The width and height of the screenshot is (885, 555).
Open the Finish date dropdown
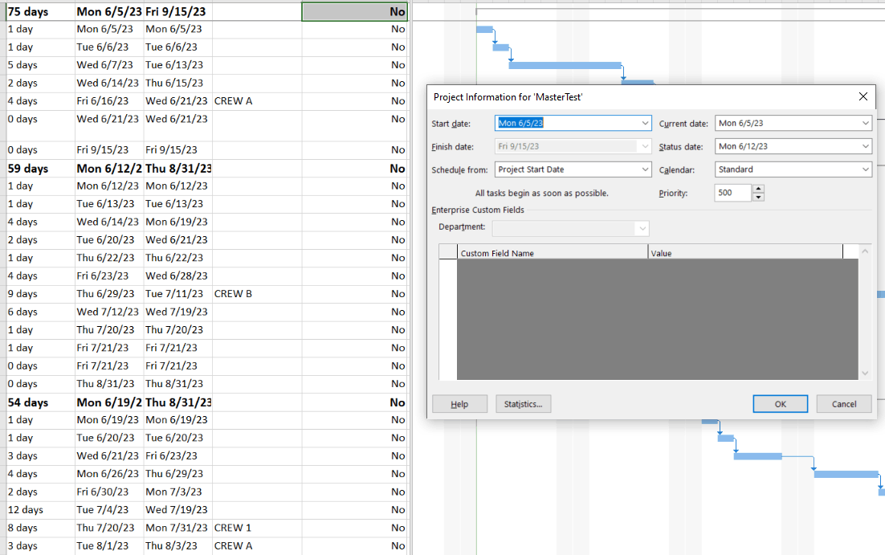644,145
